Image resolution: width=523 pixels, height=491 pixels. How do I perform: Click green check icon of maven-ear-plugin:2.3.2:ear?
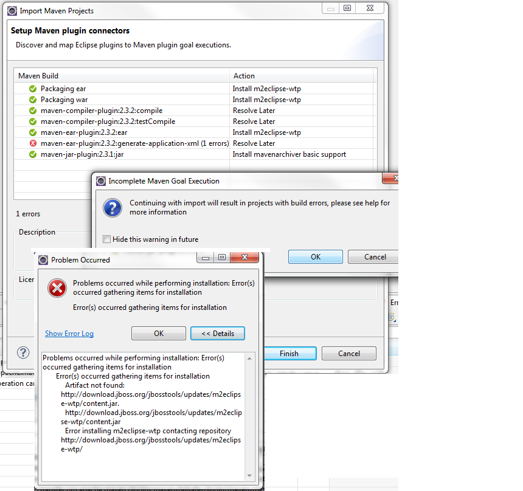click(x=33, y=132)
